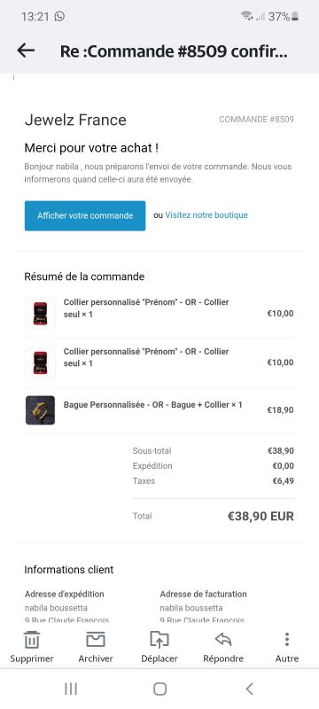
Task: Tap the back arrow in header
Action: coord(26,51)
